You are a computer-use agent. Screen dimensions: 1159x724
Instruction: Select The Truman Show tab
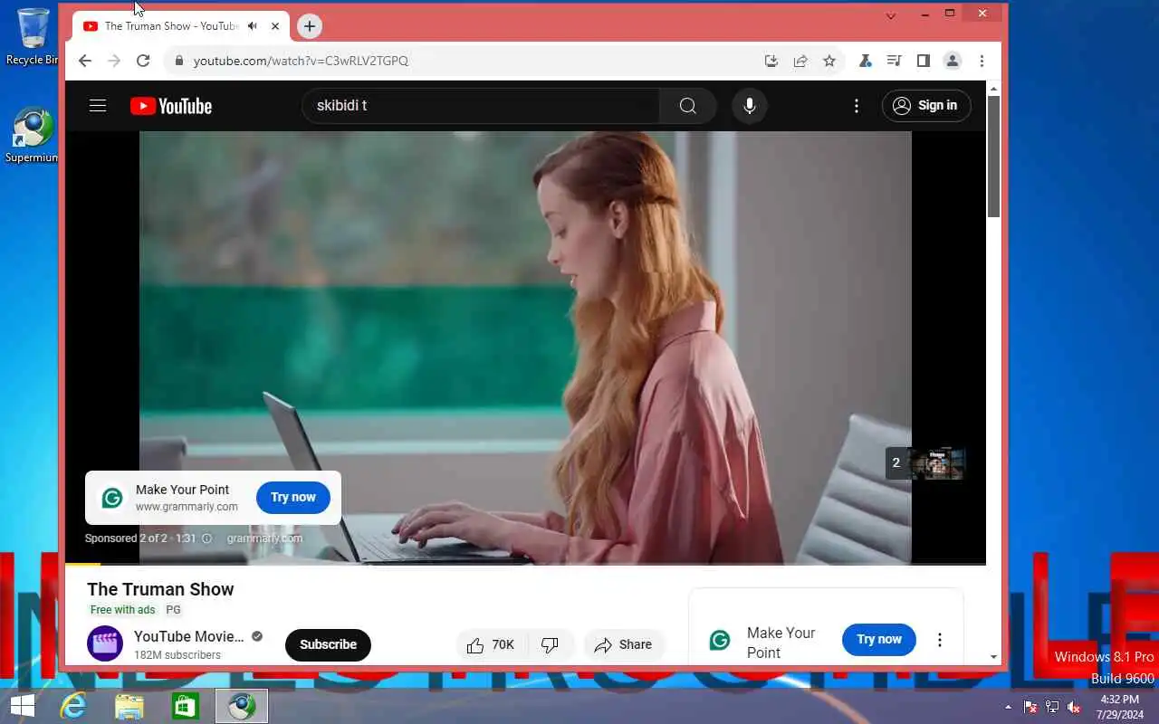pyautogui.click(x=172, y=26)
